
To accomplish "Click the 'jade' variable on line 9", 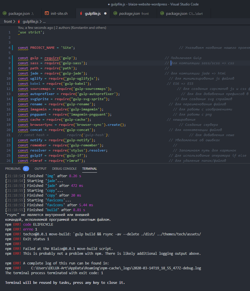I will [x=34, y=73].
